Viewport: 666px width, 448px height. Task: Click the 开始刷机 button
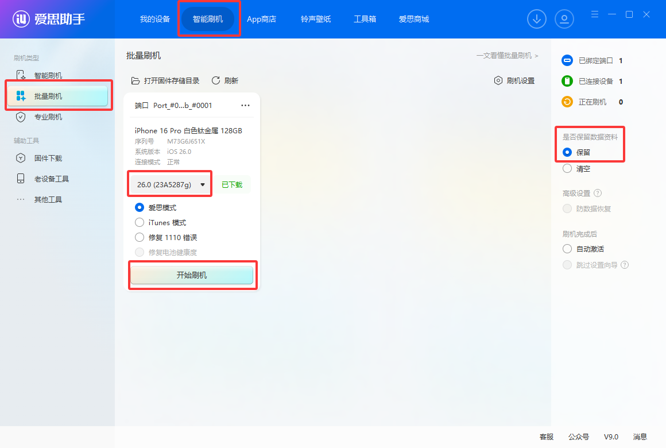[191, 275]
